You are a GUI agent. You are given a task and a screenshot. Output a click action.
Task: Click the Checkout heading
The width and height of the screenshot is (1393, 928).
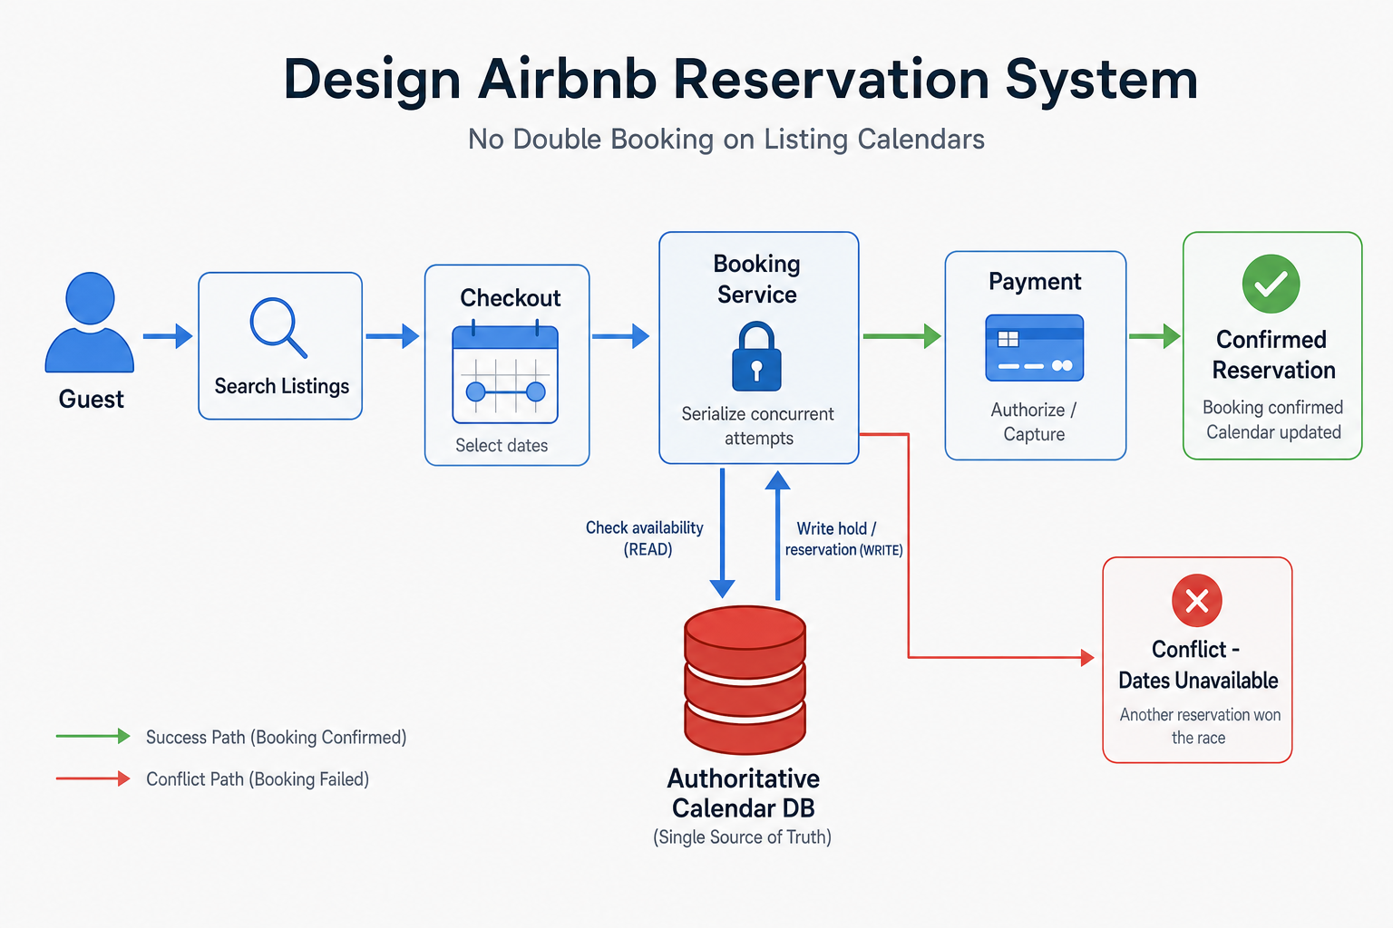(510, 298)
